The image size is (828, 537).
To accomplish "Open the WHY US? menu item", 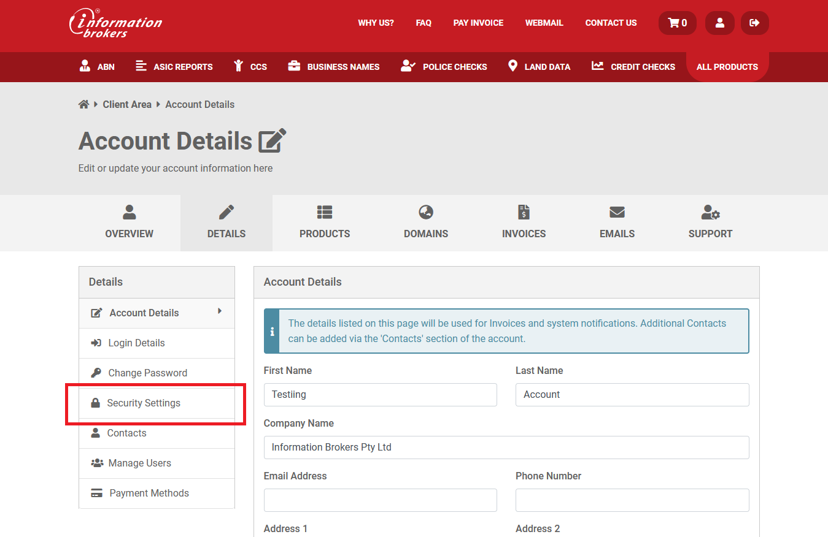I will click(376, 23).
